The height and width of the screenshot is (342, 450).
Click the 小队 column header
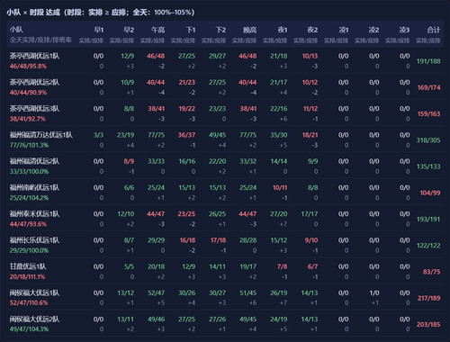point(16,30)
